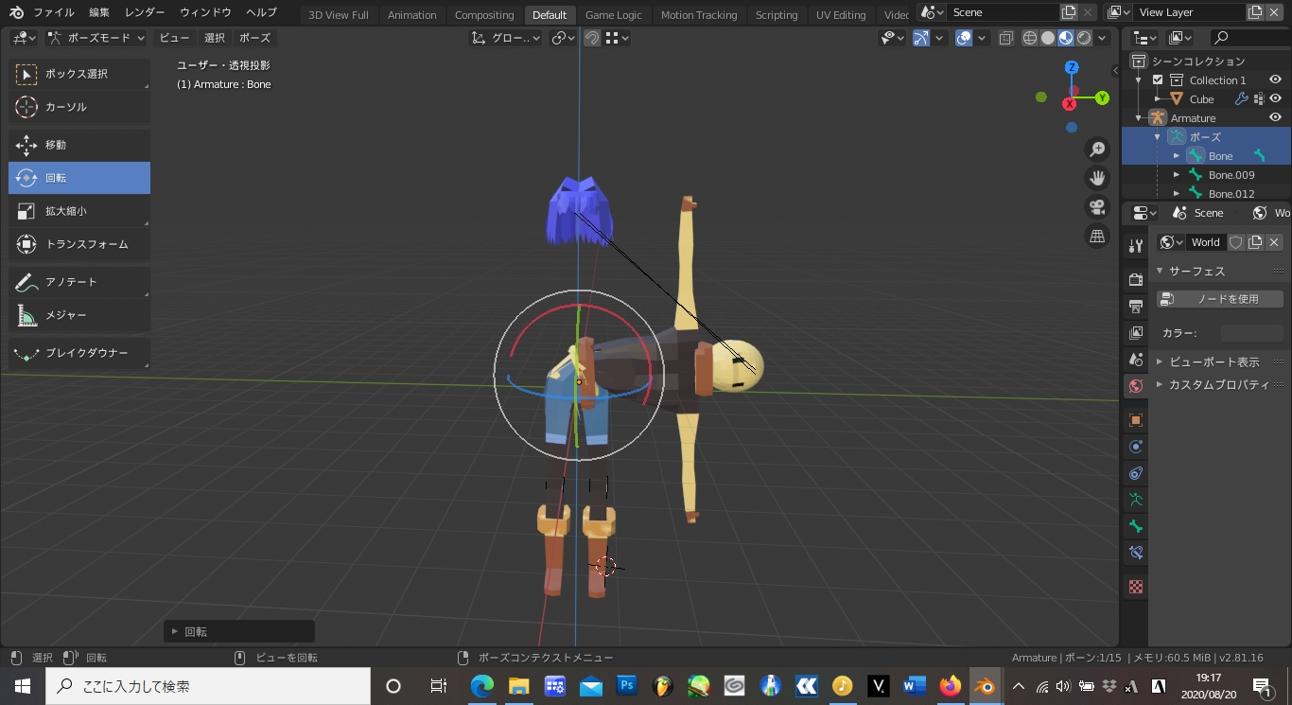Choose the ブレイクダウナー (breakdowner) tool
Screen dimensions: 1292x705
click(79, 353)
